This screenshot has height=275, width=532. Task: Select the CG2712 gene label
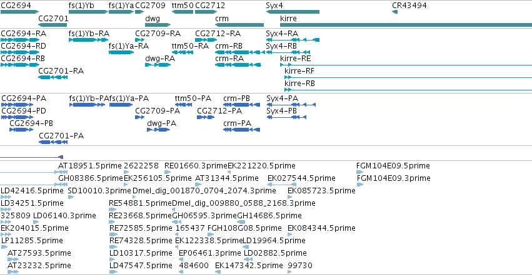tap(210, 6)
